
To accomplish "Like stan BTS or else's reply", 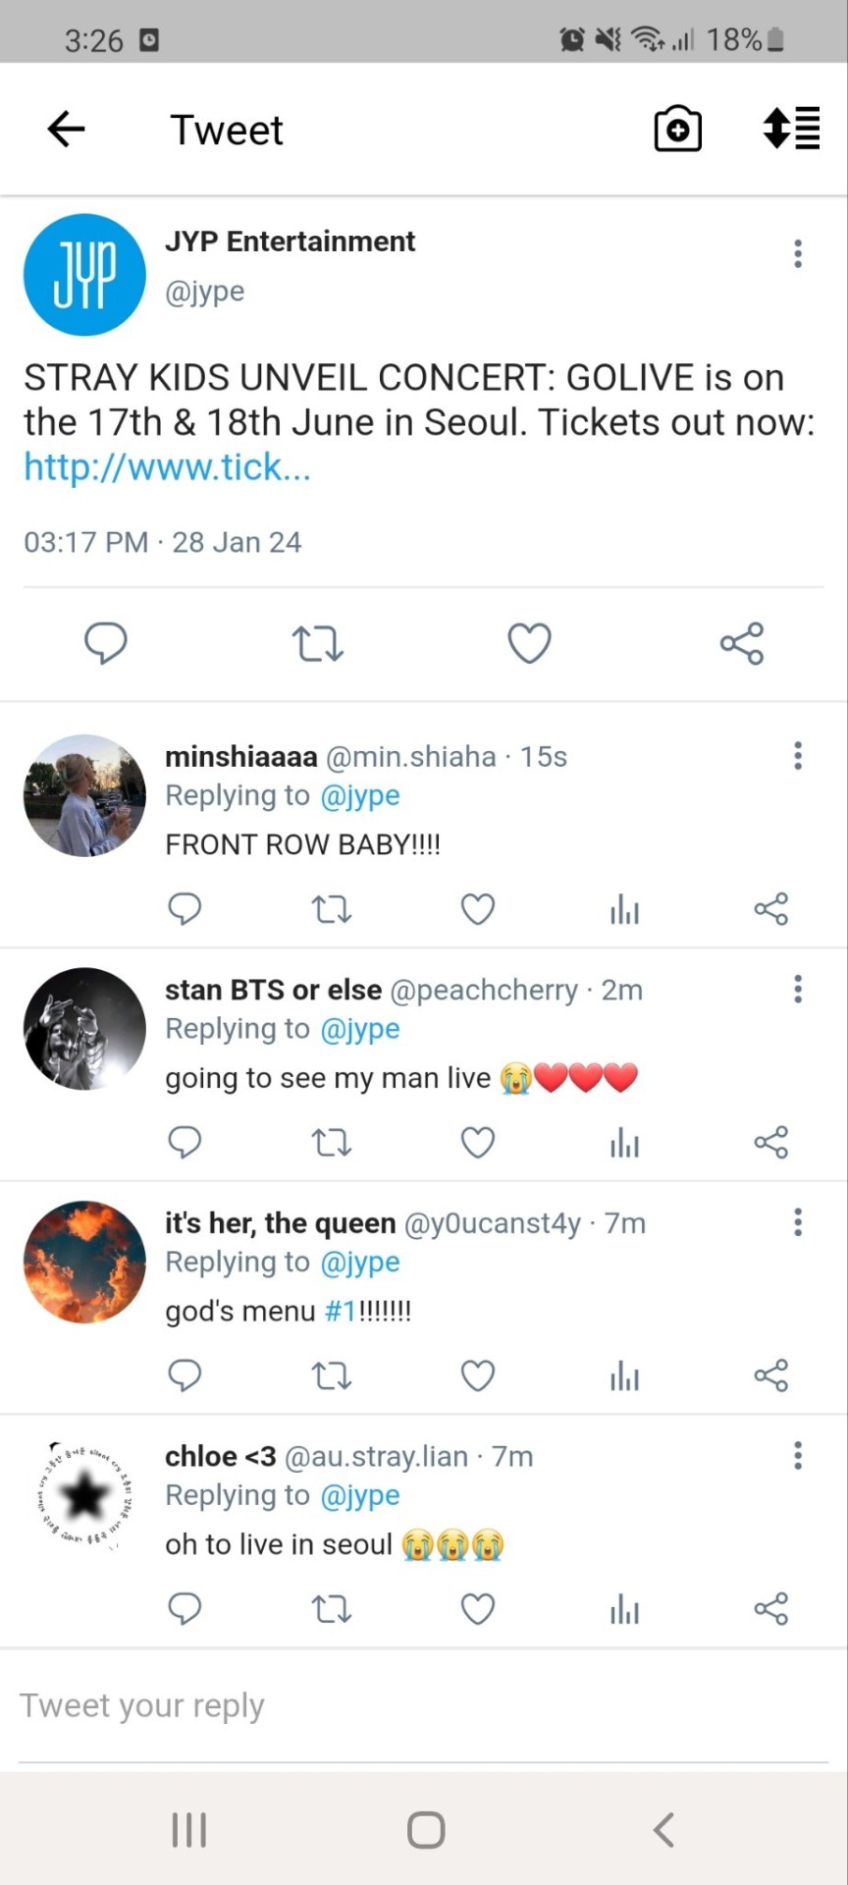I will point(478,1142).
